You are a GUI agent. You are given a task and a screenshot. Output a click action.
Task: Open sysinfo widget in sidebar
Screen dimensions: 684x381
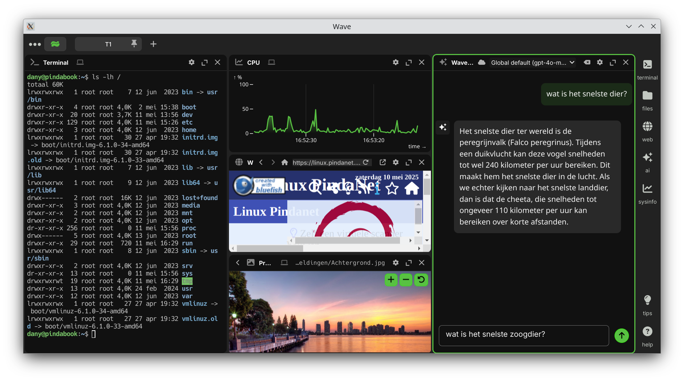(647, 194)
